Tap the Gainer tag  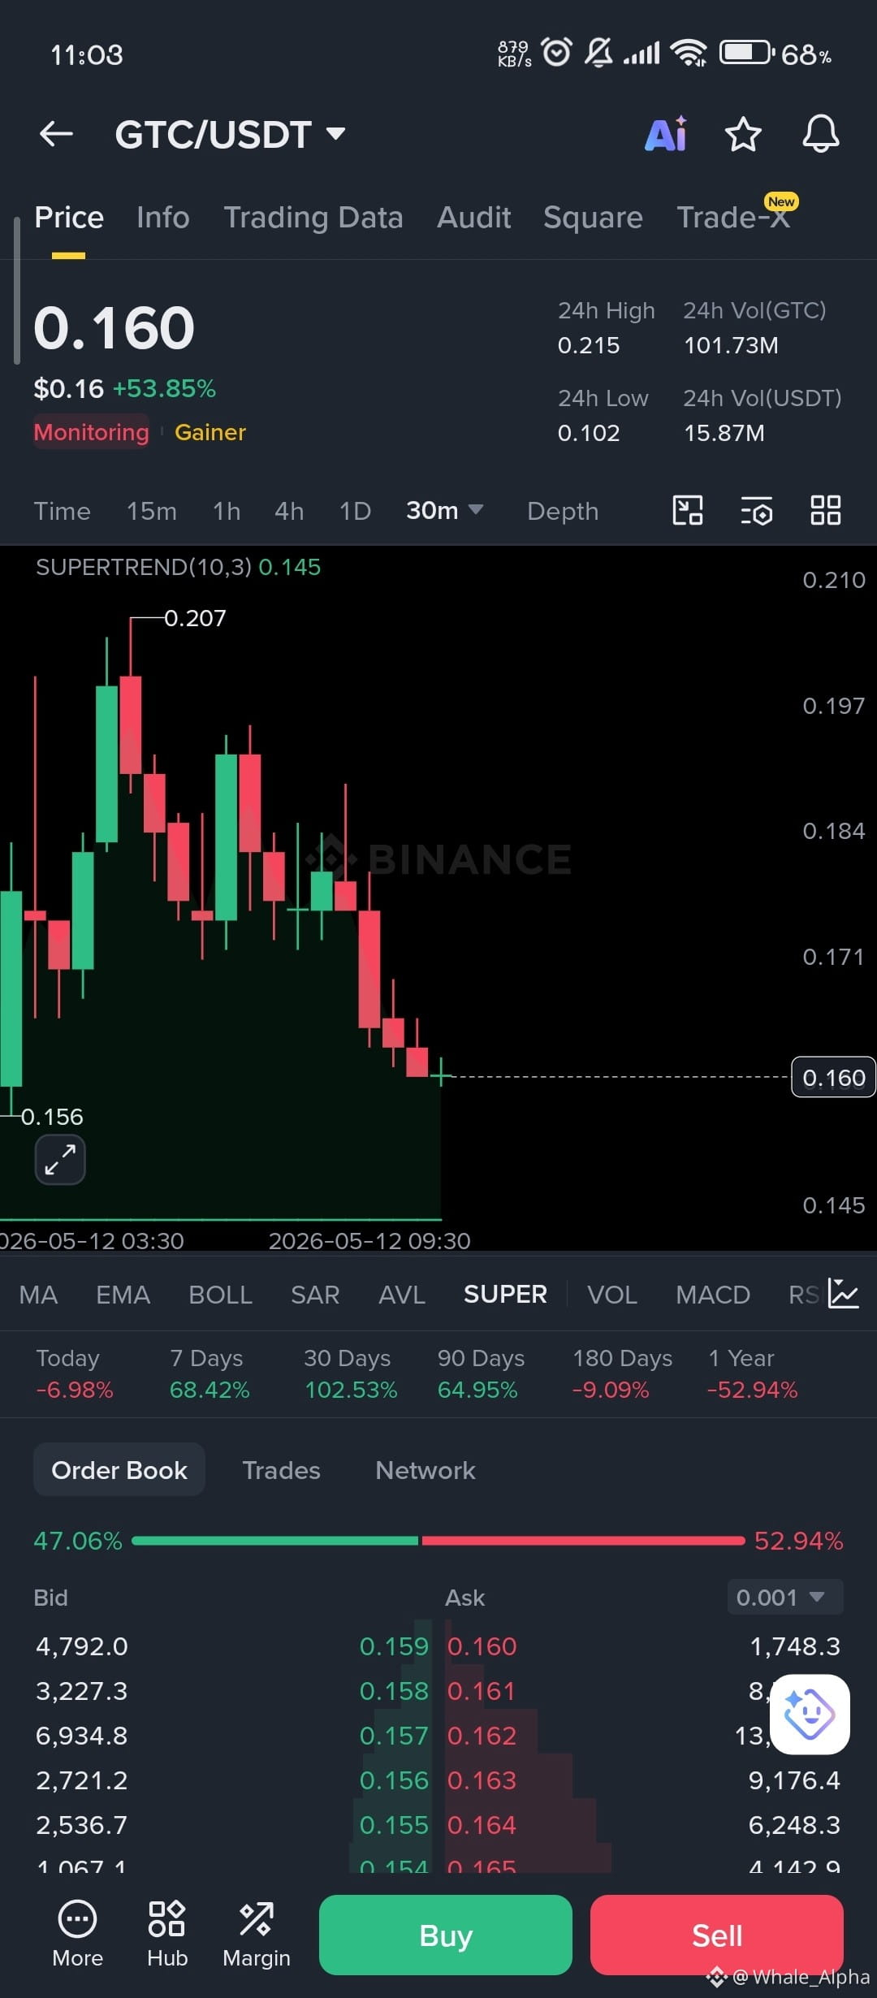pos(210,431)
